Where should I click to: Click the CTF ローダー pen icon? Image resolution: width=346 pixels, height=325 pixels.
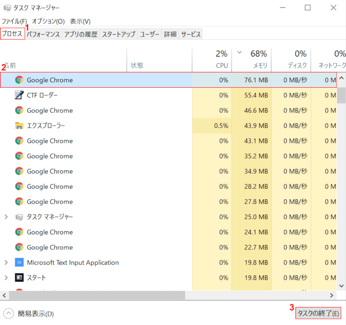click(19, 95)
